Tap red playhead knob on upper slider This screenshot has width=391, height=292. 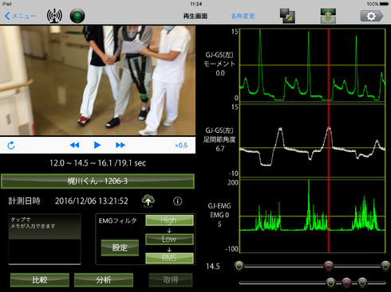(x=329, y=266)
